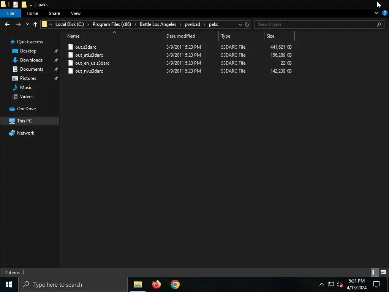
Task: Open Pictures in the navigation pane
Action: pos(28,78)
